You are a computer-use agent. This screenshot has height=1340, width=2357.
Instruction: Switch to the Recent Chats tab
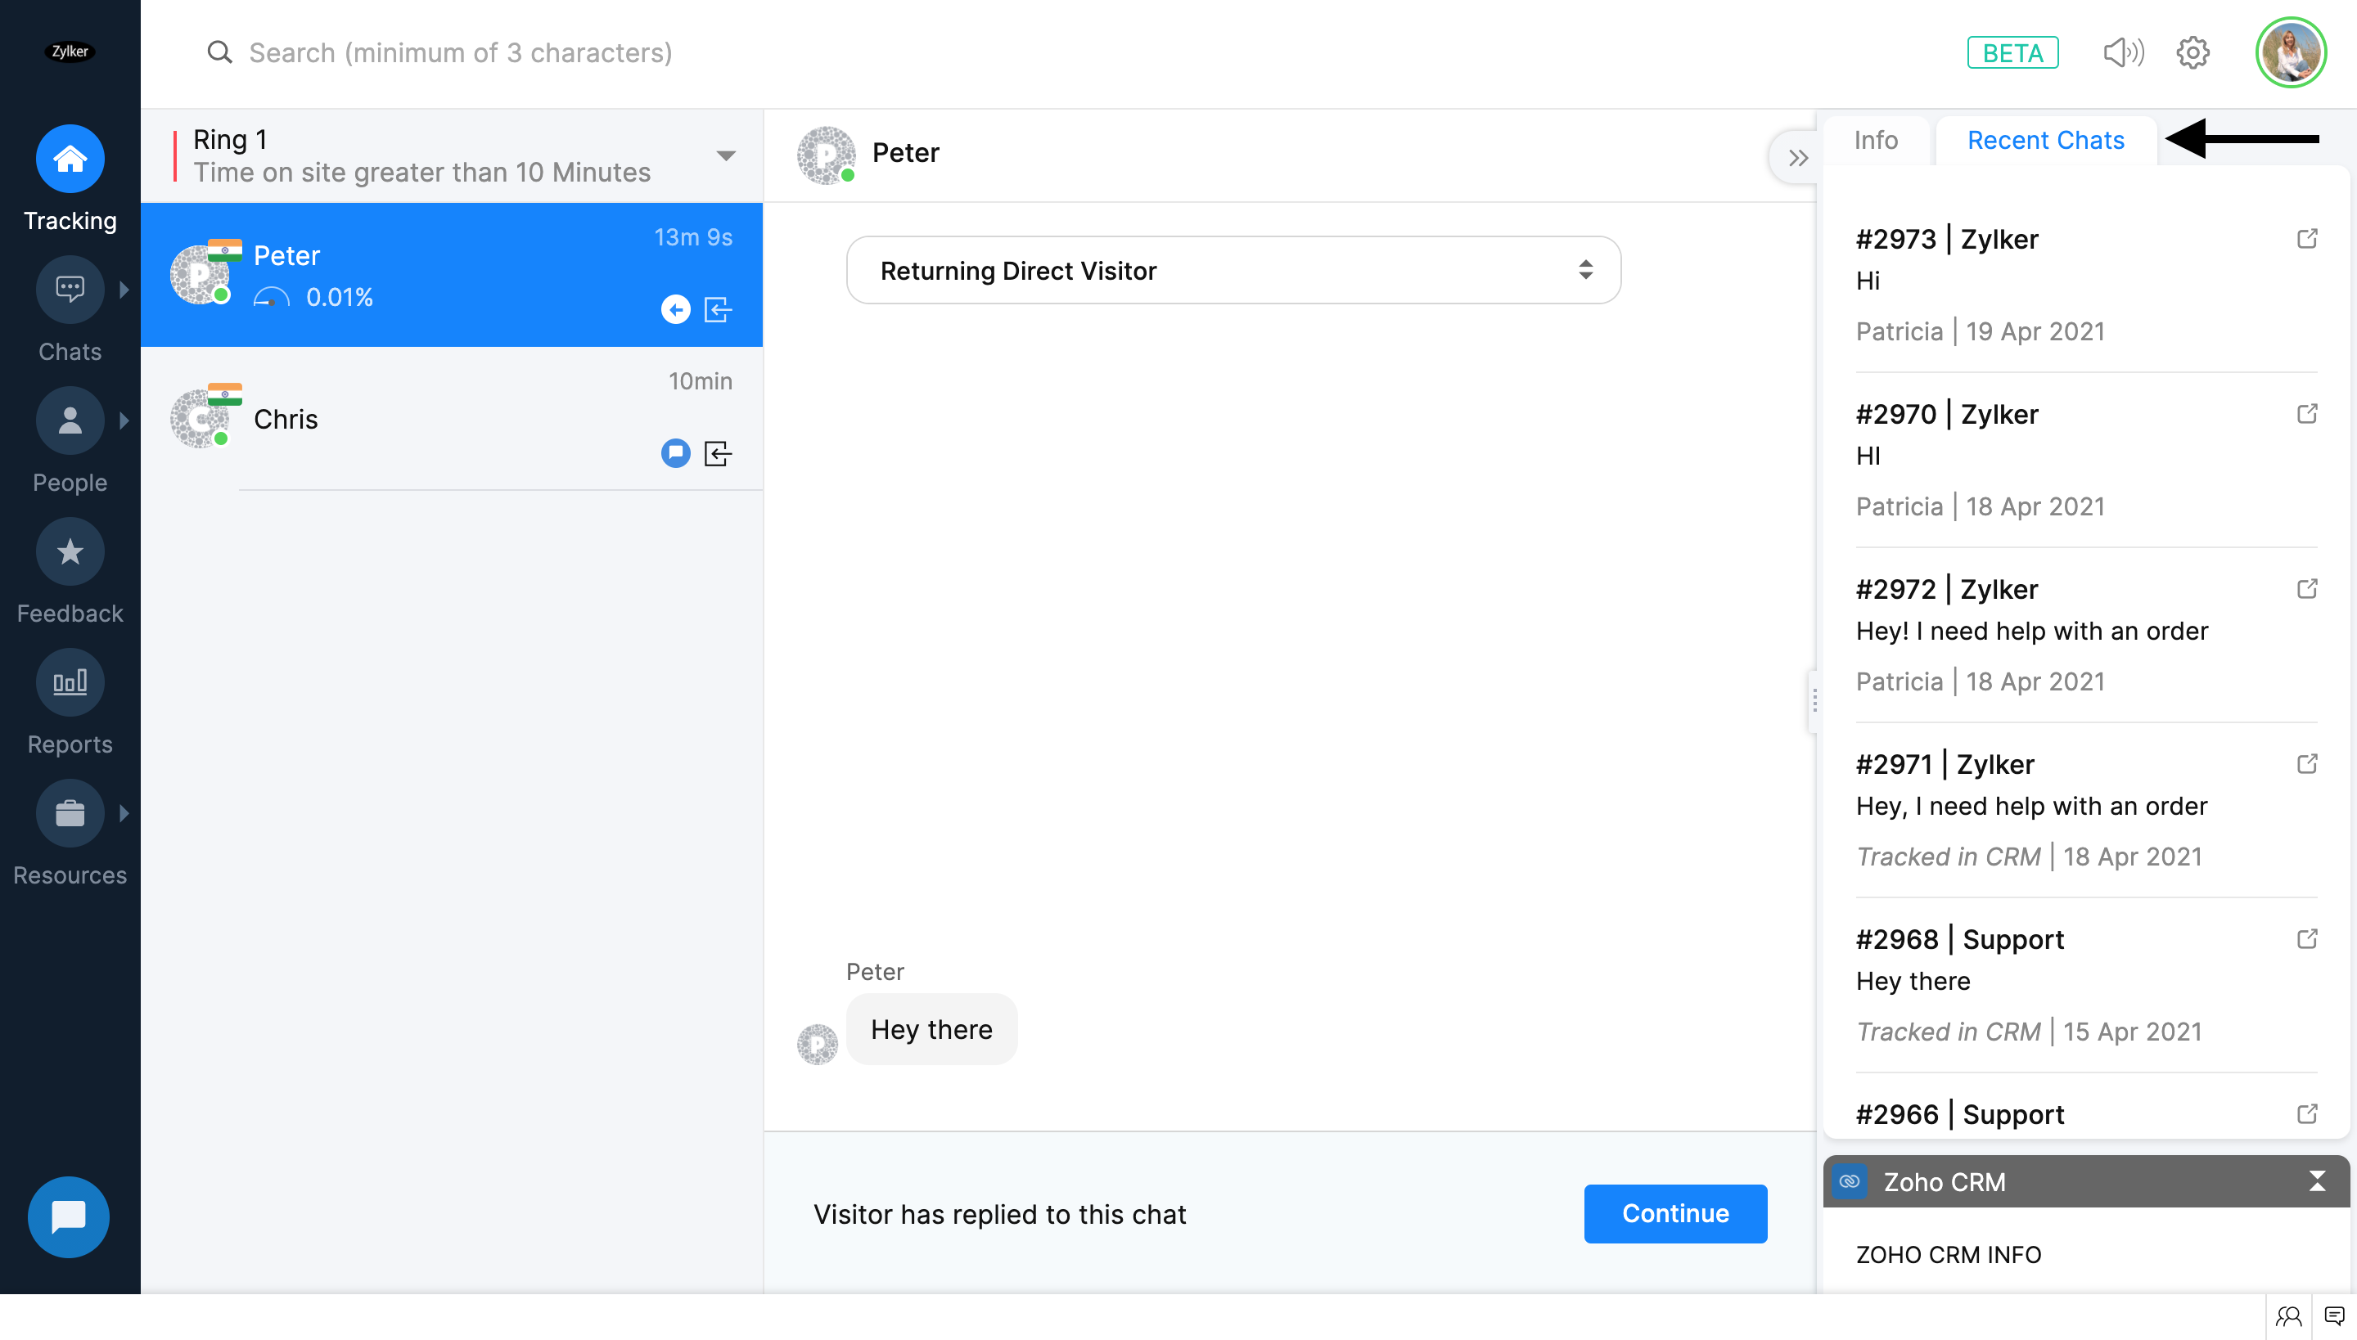point(2046,140)
